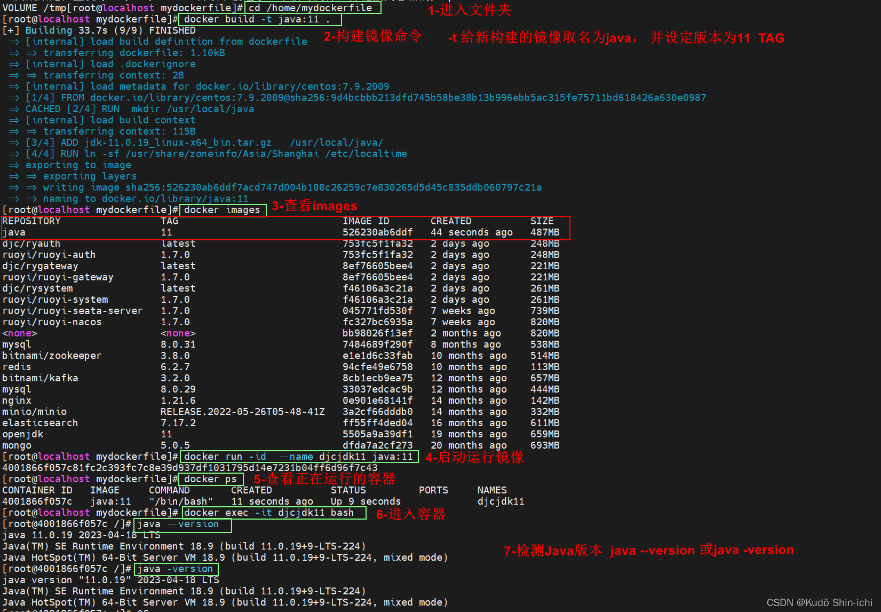This screenshot has height=612, width=881.
Task: Click the openjdk repository name
Action: point(22,434)
